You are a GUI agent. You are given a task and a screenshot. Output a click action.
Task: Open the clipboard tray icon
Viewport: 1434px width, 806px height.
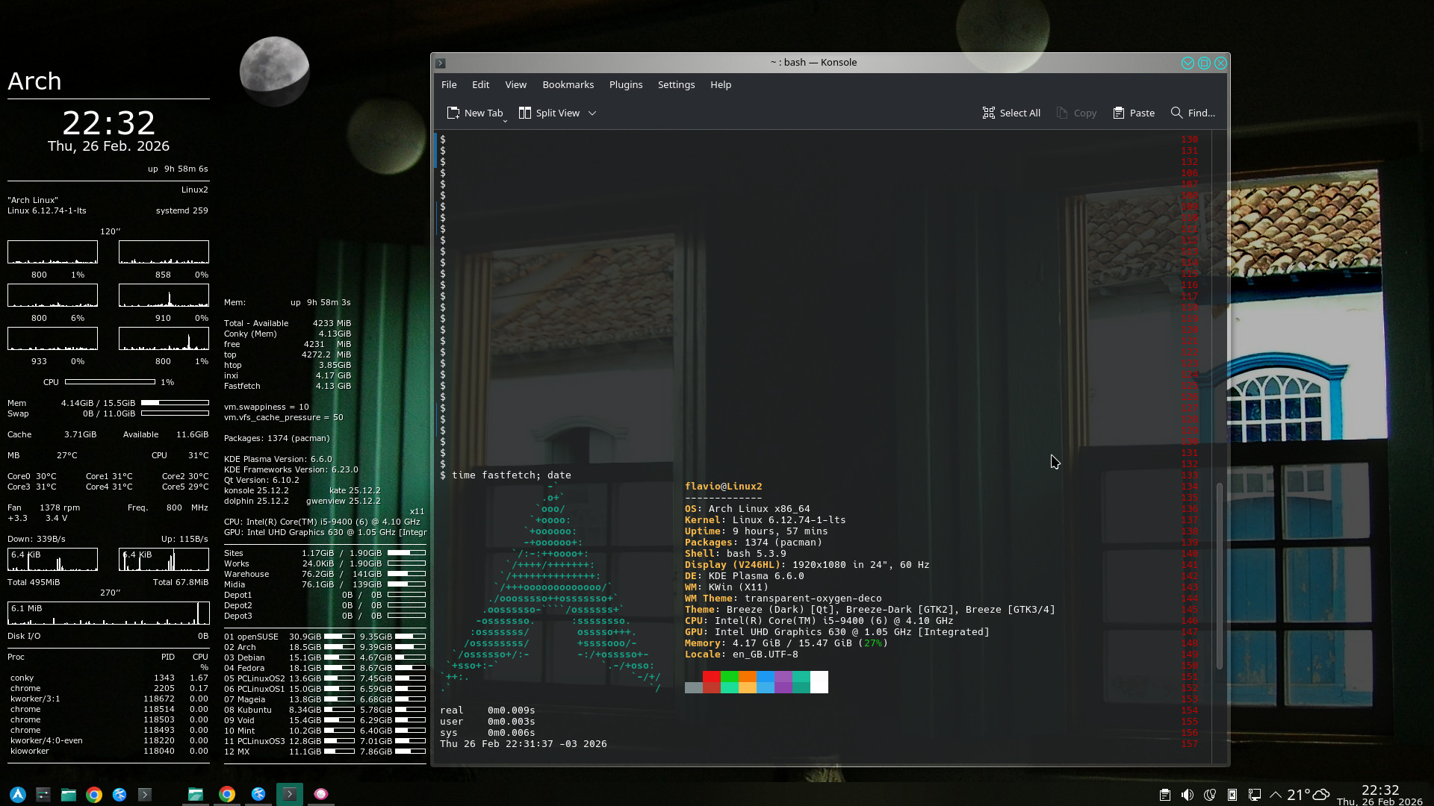(1164, 795)
